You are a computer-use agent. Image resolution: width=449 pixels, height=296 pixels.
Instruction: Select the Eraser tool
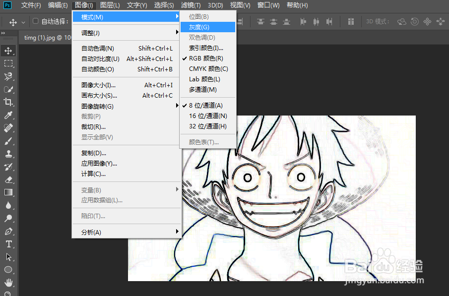coord(8,179)
